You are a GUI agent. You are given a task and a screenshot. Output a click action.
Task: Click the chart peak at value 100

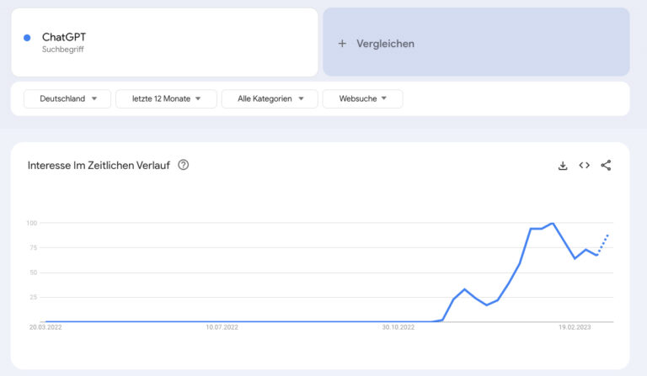click(553, 223)
